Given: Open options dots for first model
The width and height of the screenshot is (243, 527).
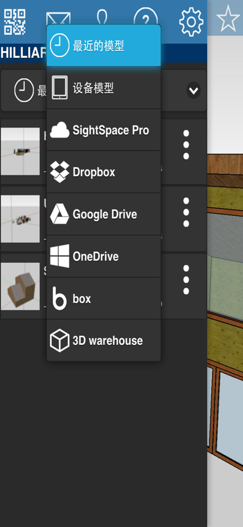Looking at the screenshot, I should click(x=186, y=145).
